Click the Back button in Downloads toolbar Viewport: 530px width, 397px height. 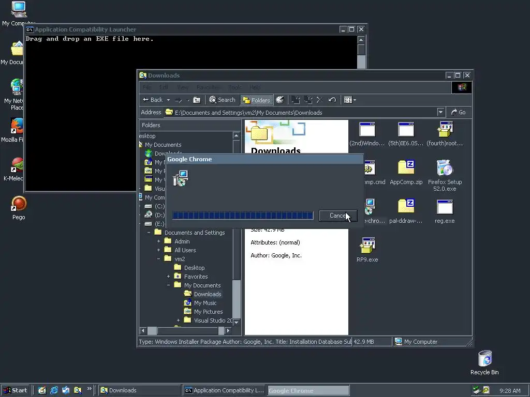click(153, 100)
